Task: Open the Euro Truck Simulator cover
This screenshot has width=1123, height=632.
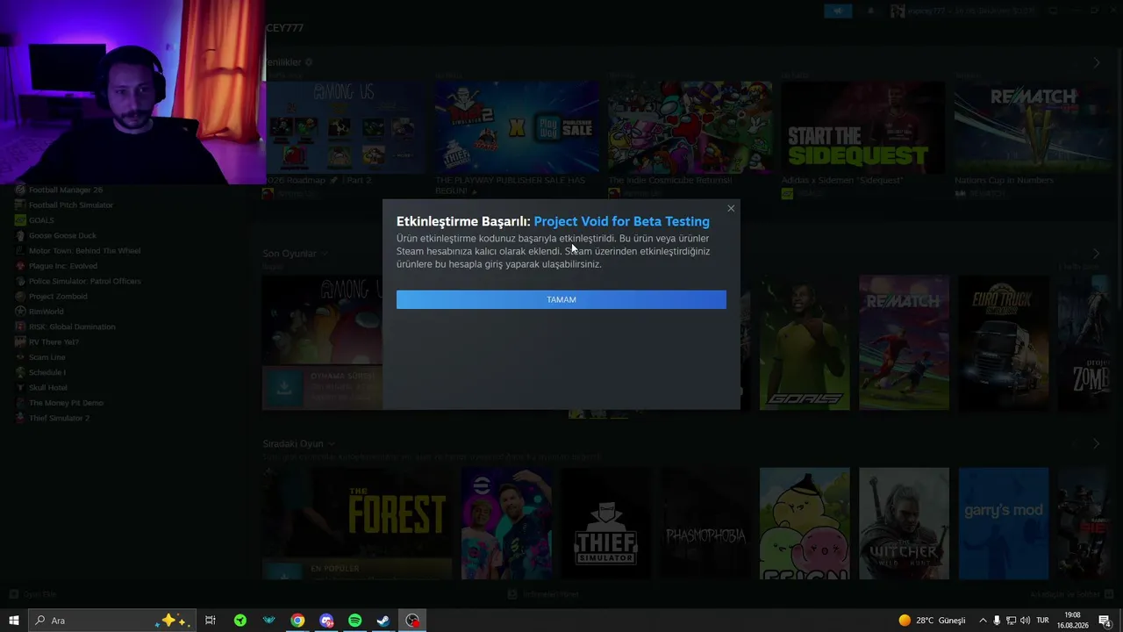Action: coord(1004,342)
